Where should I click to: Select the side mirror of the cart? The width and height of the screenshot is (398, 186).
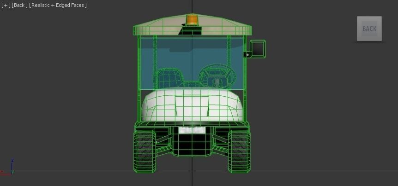click(258, 49)
